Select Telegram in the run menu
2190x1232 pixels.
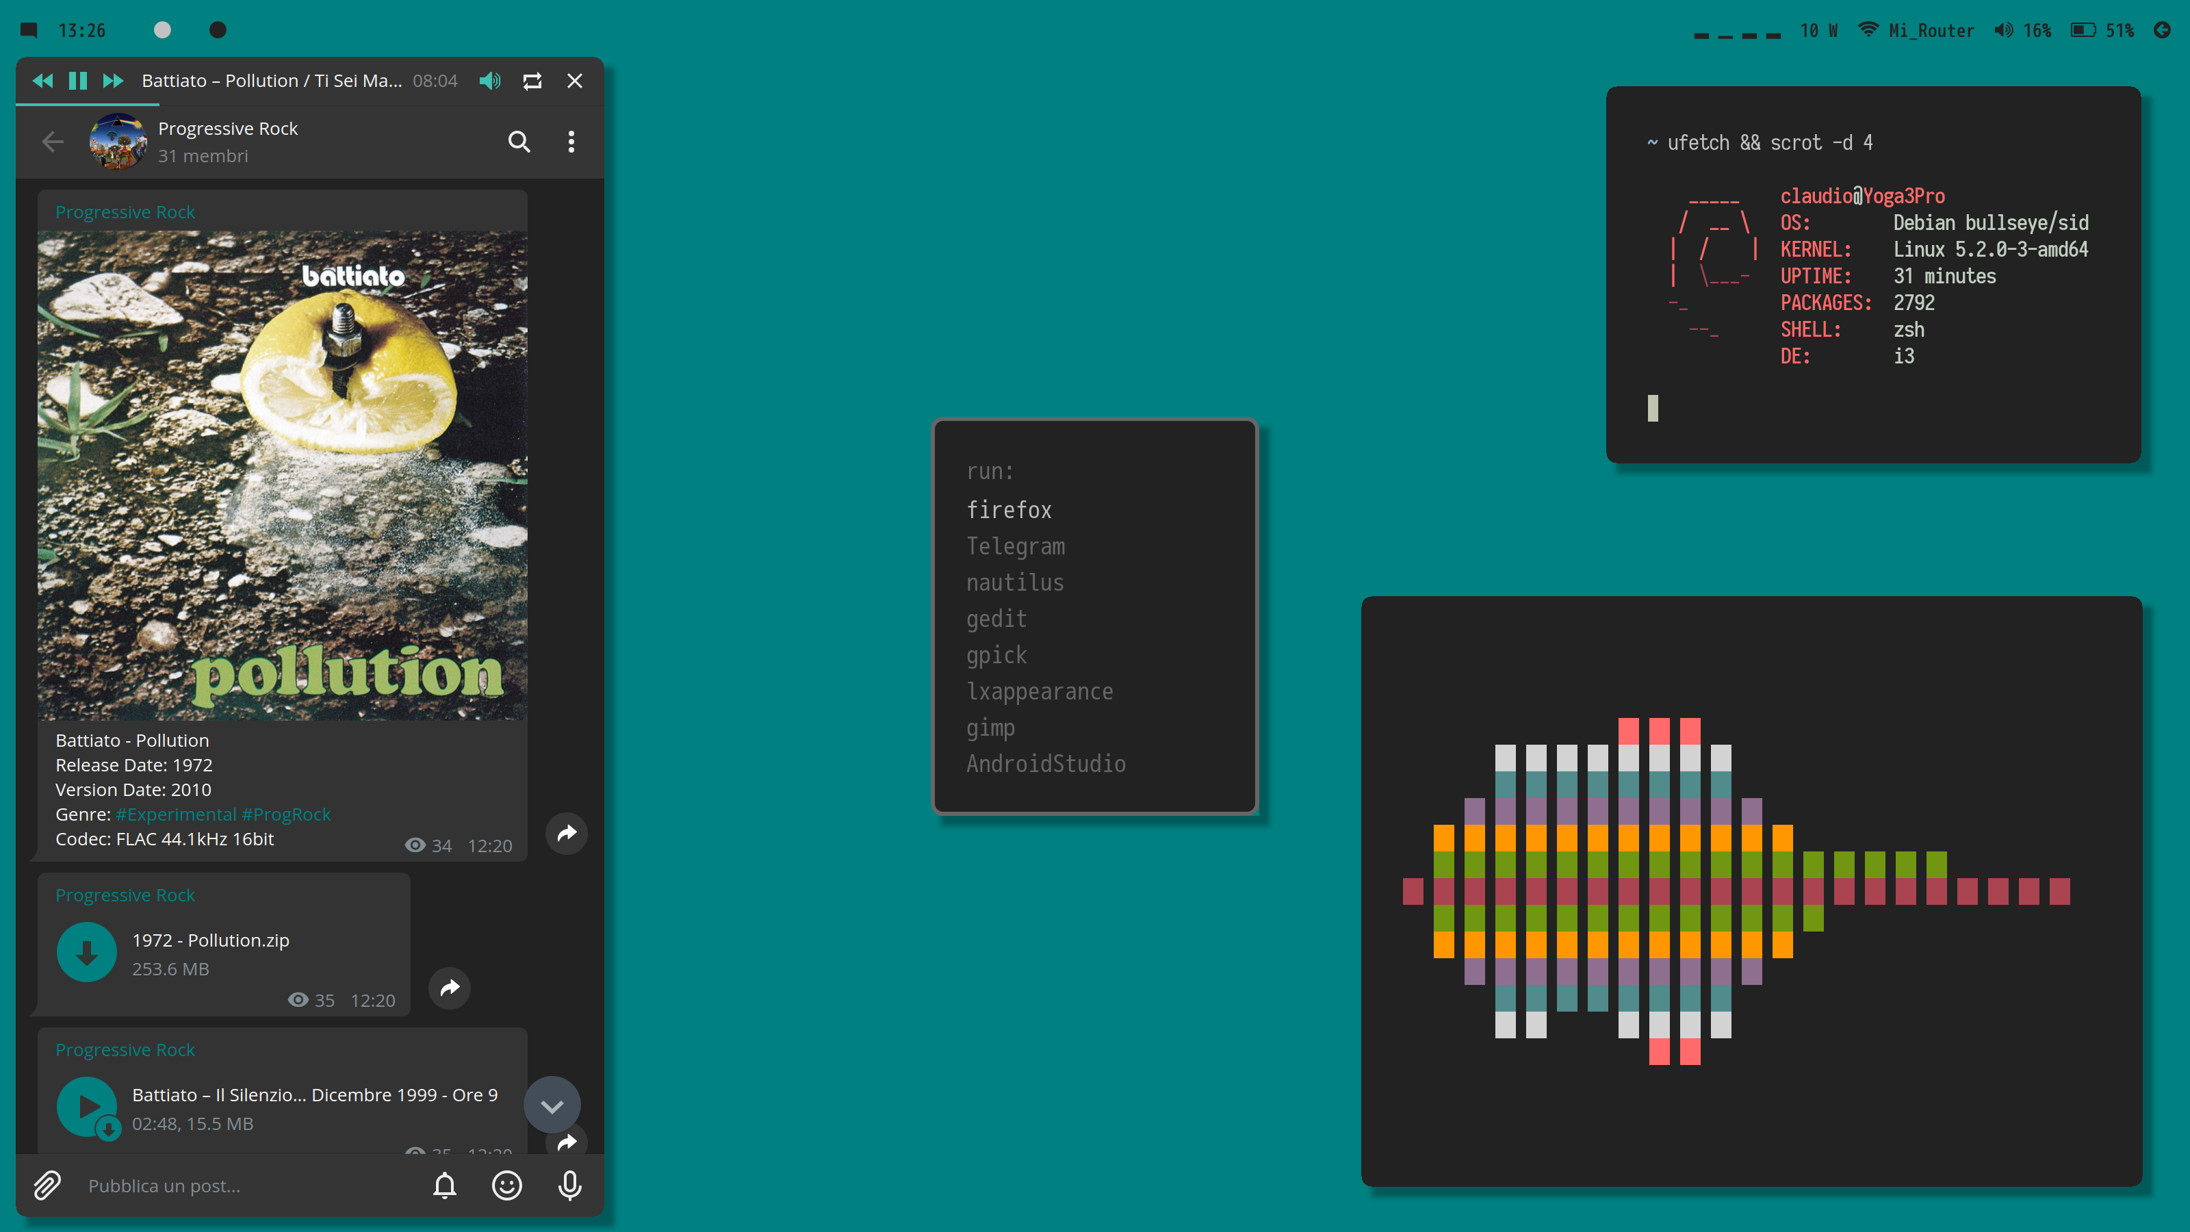tap(1015, 546)
